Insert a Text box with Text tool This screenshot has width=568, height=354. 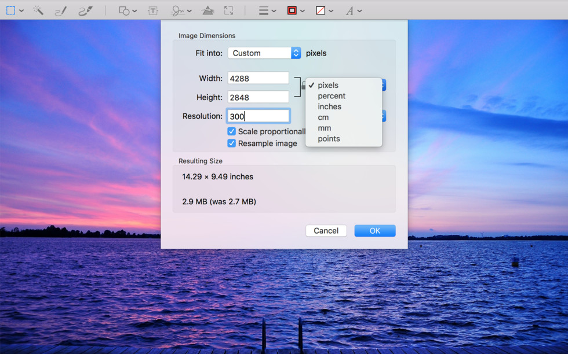[153, 10]
